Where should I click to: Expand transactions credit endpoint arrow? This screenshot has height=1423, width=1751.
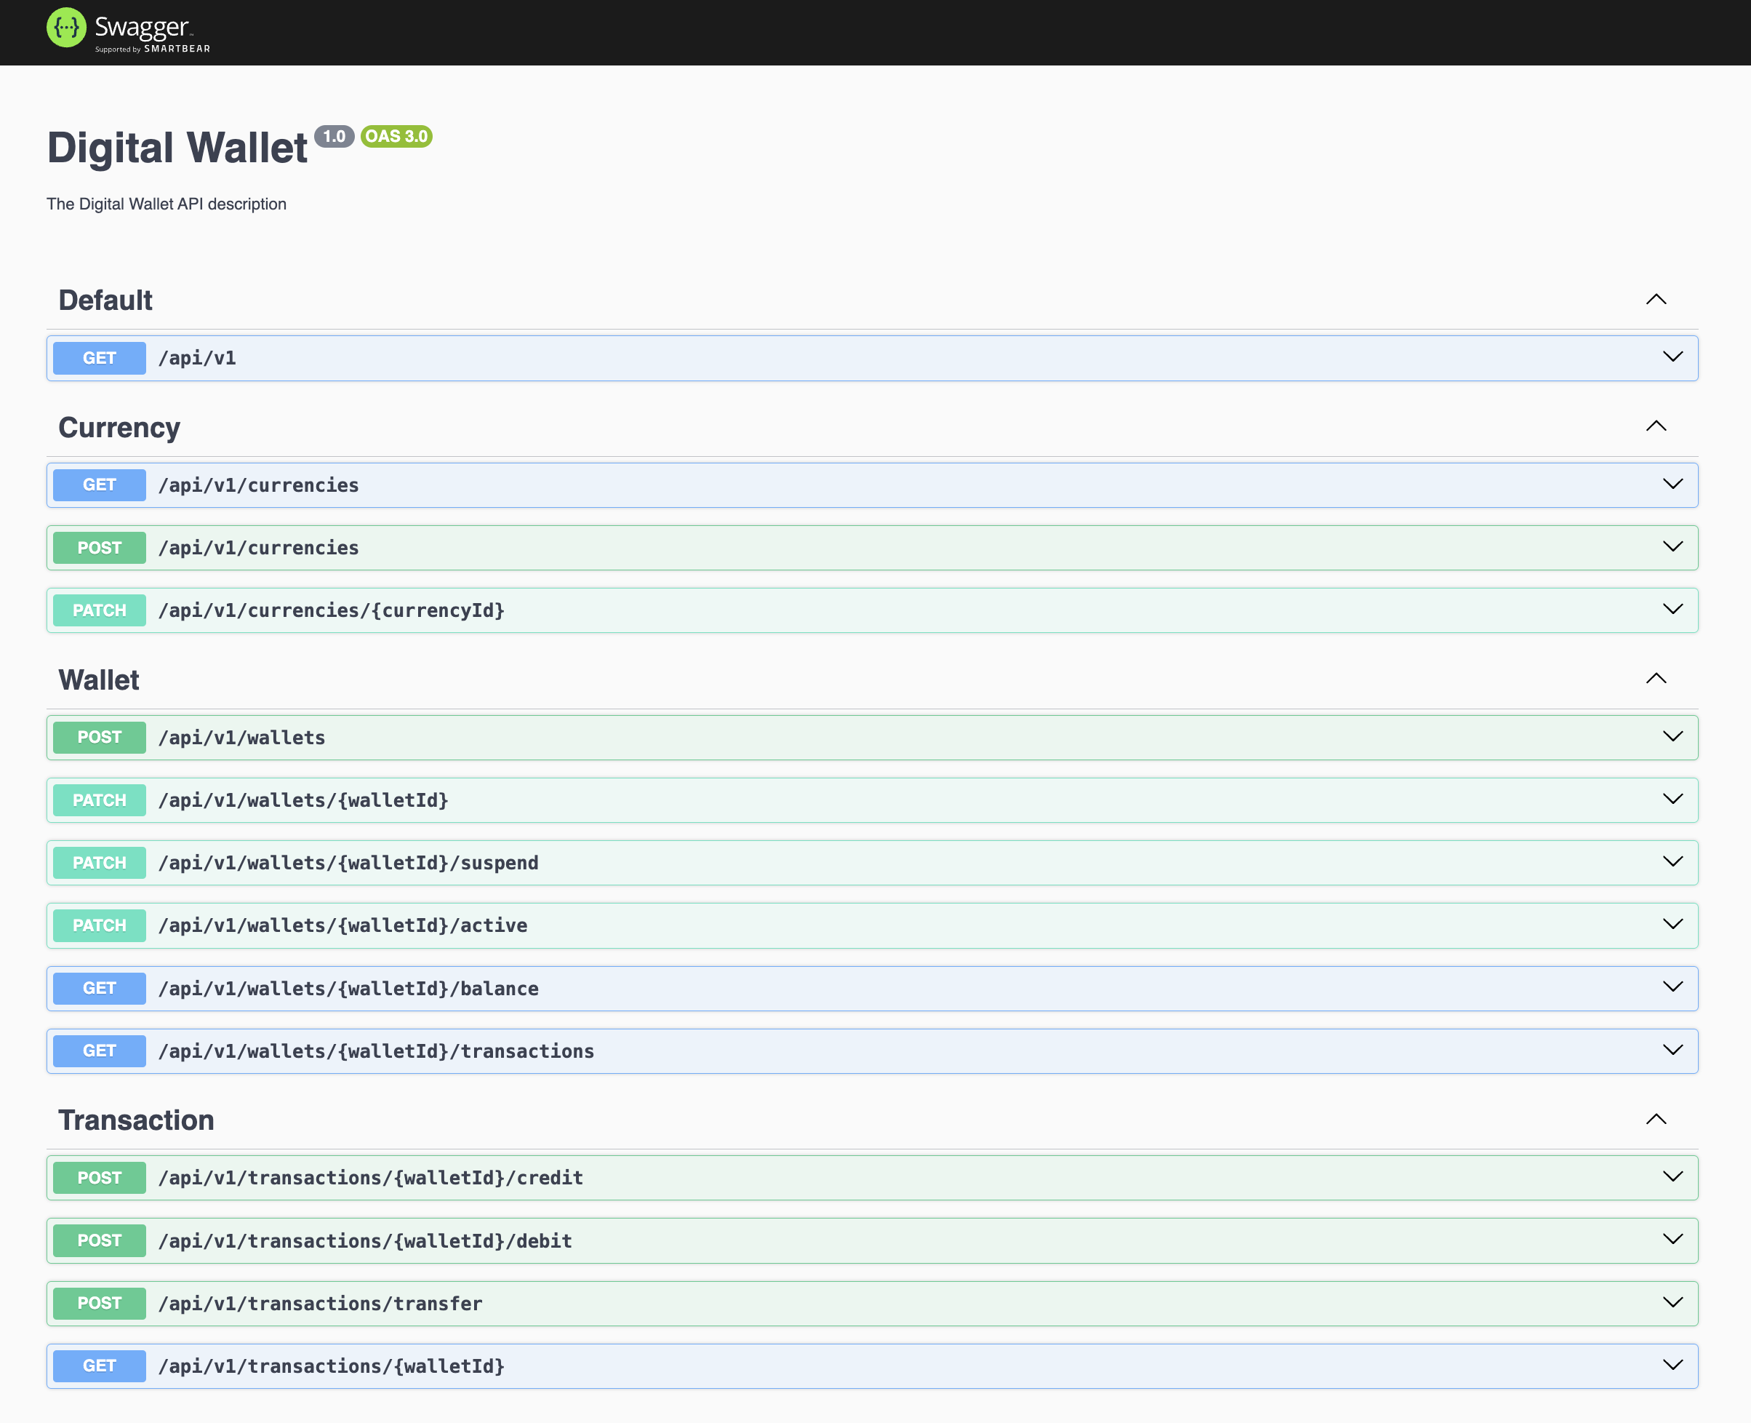pyautogui.click(x=1672, y=1177)
